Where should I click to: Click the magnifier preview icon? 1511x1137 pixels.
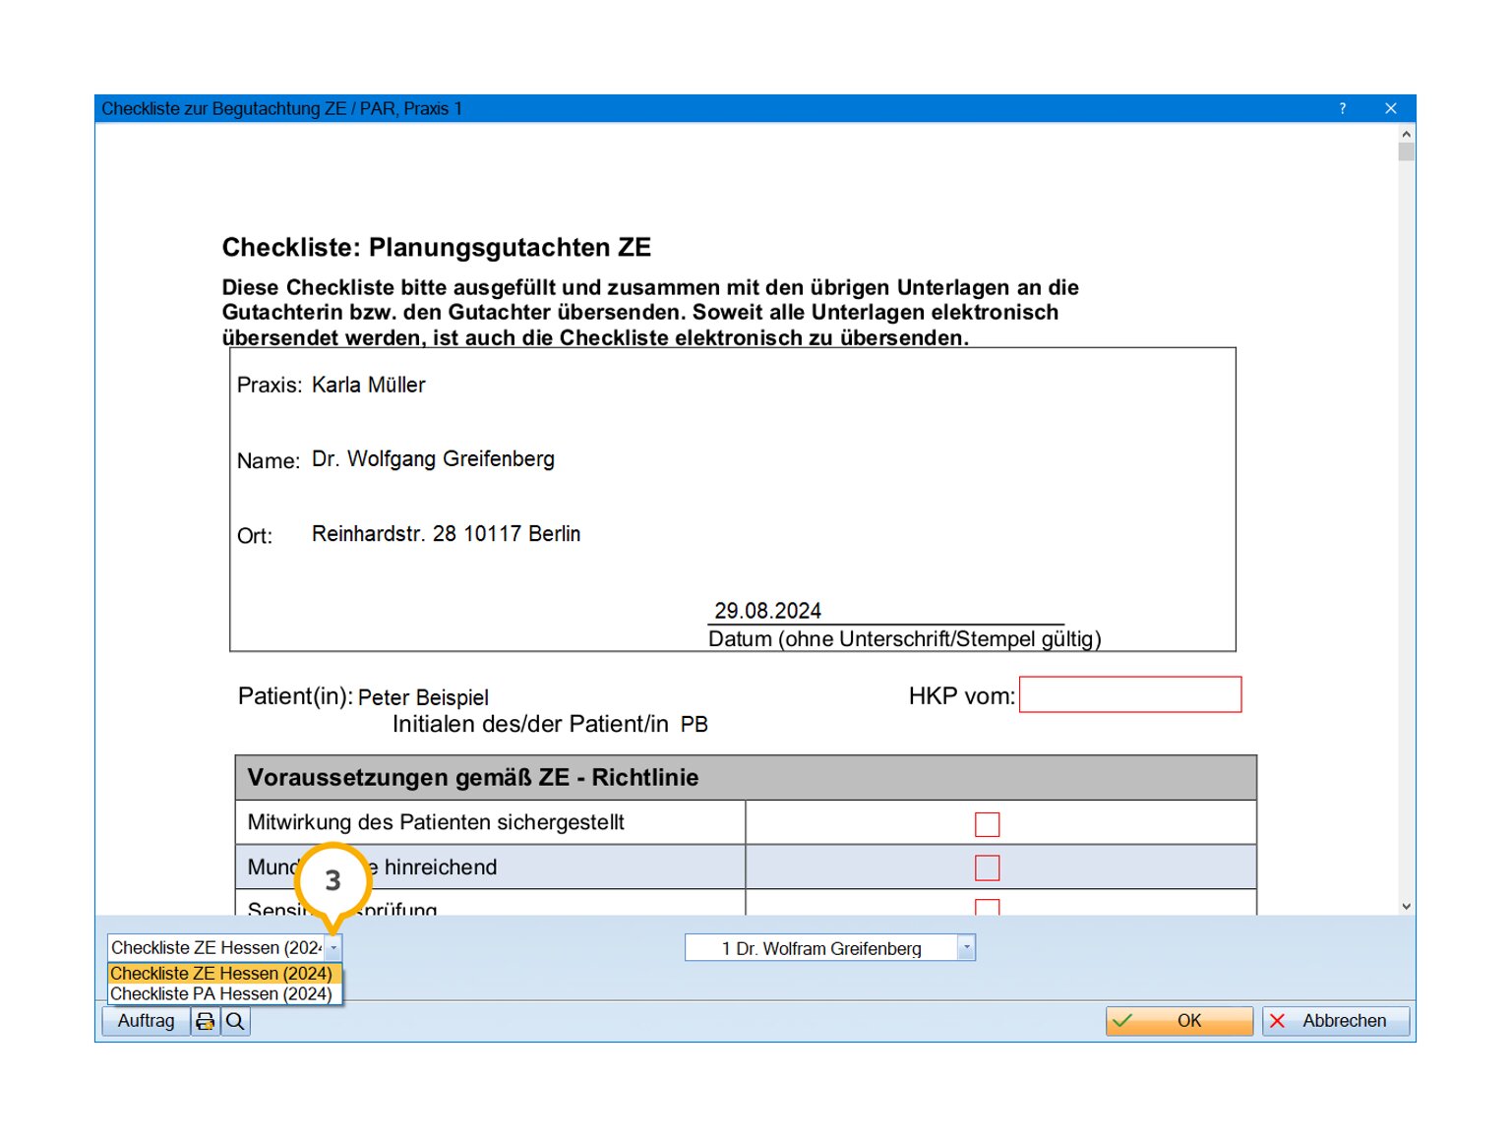[235, 1021]
